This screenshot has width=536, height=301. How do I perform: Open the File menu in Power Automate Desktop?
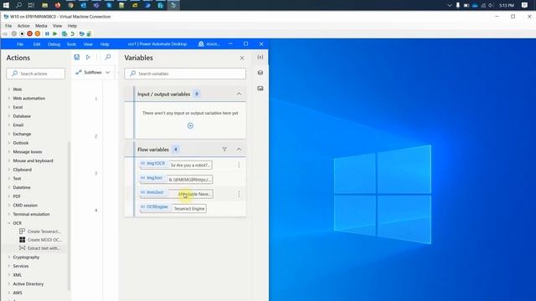[20, 44]
